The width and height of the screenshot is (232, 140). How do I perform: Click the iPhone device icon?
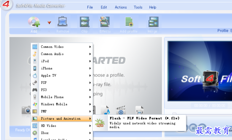(35, 68)
